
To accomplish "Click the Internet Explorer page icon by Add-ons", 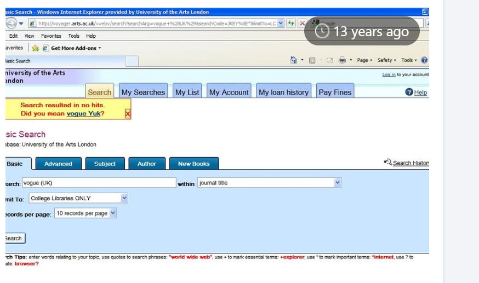I will click(x=45, y=48).
